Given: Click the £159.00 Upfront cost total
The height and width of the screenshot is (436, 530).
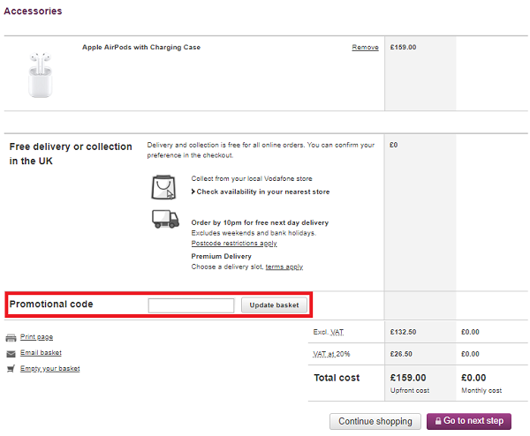Looking at the screenshot, I should (x=408, y=378).
